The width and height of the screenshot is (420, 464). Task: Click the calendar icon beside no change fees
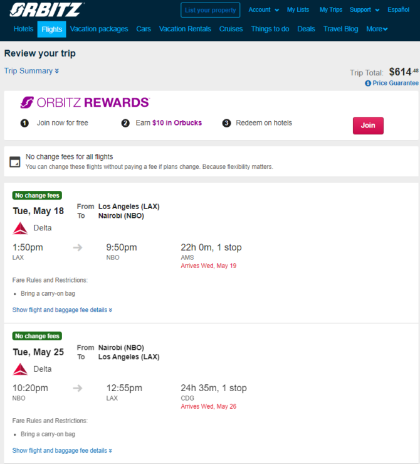click(15, 161)
